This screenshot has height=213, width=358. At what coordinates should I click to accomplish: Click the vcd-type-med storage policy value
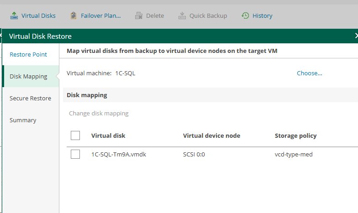(294, 155)
